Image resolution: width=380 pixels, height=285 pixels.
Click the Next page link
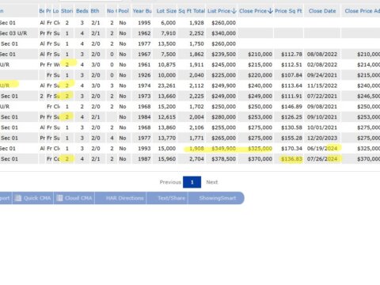pyautogui.click(x=212, y=182)
